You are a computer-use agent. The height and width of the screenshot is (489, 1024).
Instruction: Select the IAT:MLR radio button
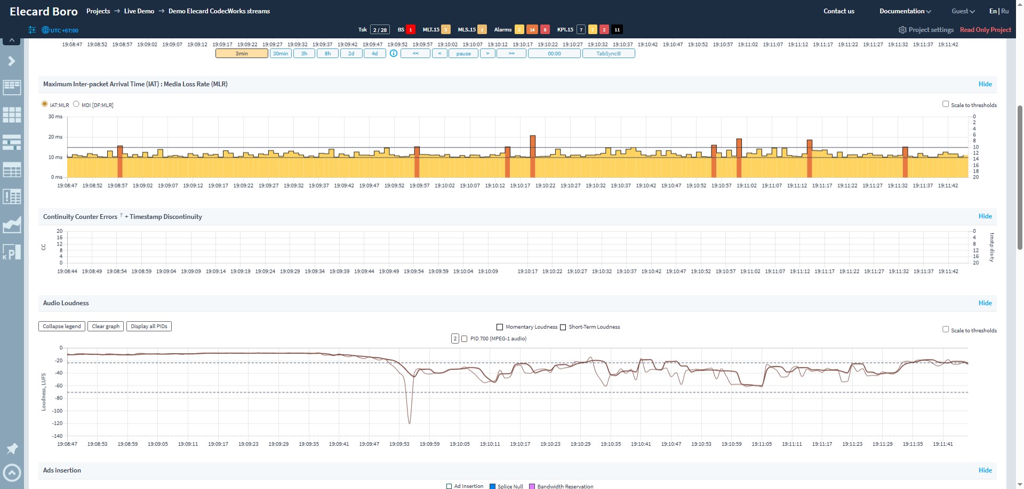tap(45, 104)
